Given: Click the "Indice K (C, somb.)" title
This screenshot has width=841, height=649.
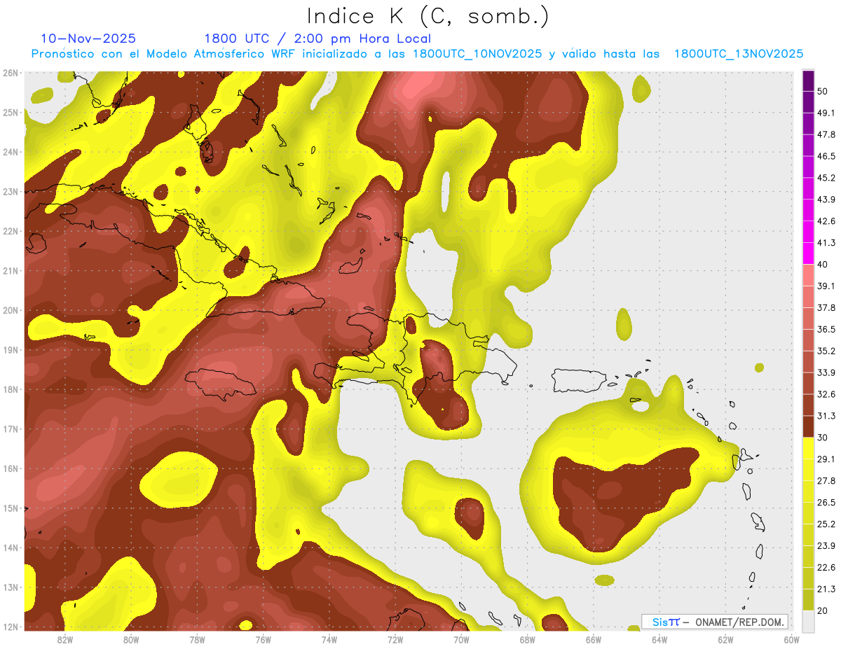Looking at the screenshot, I should (428, 16).
